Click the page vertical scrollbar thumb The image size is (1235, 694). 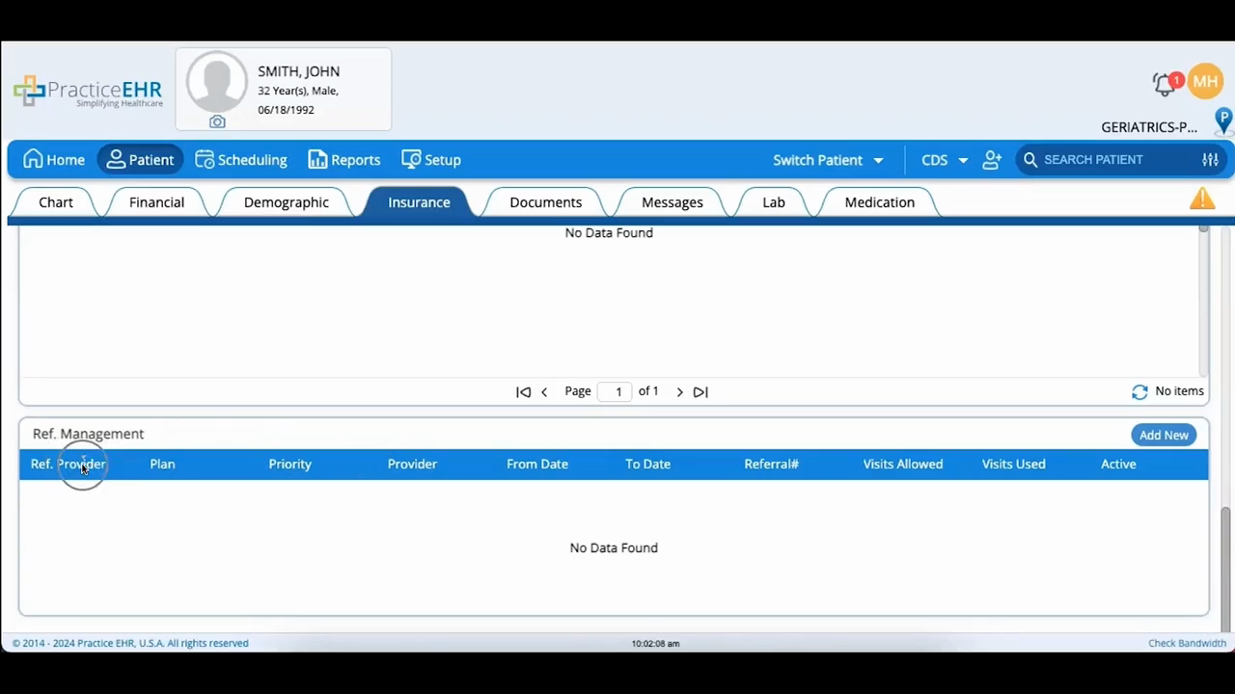click(1227, 569)
